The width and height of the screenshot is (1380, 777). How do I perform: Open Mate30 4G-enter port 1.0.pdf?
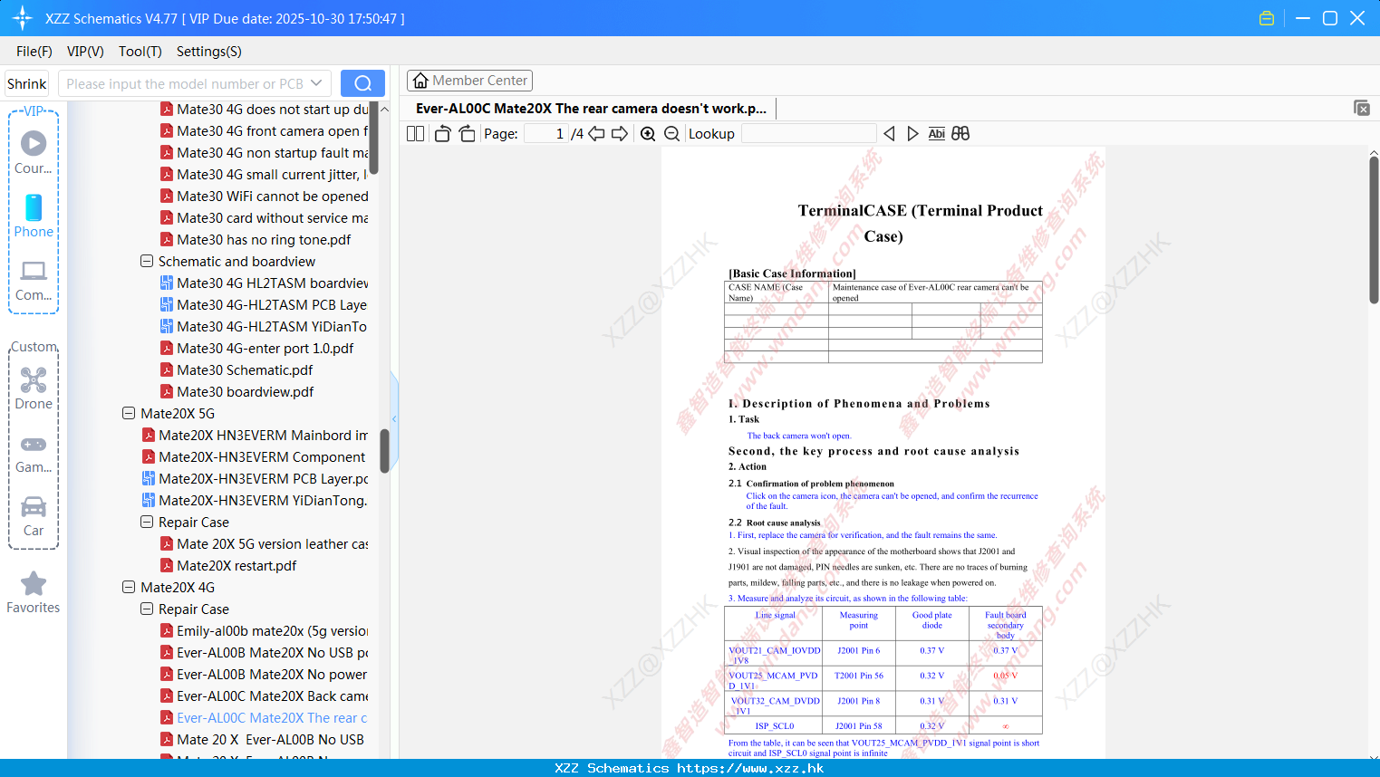pos(265,348)
